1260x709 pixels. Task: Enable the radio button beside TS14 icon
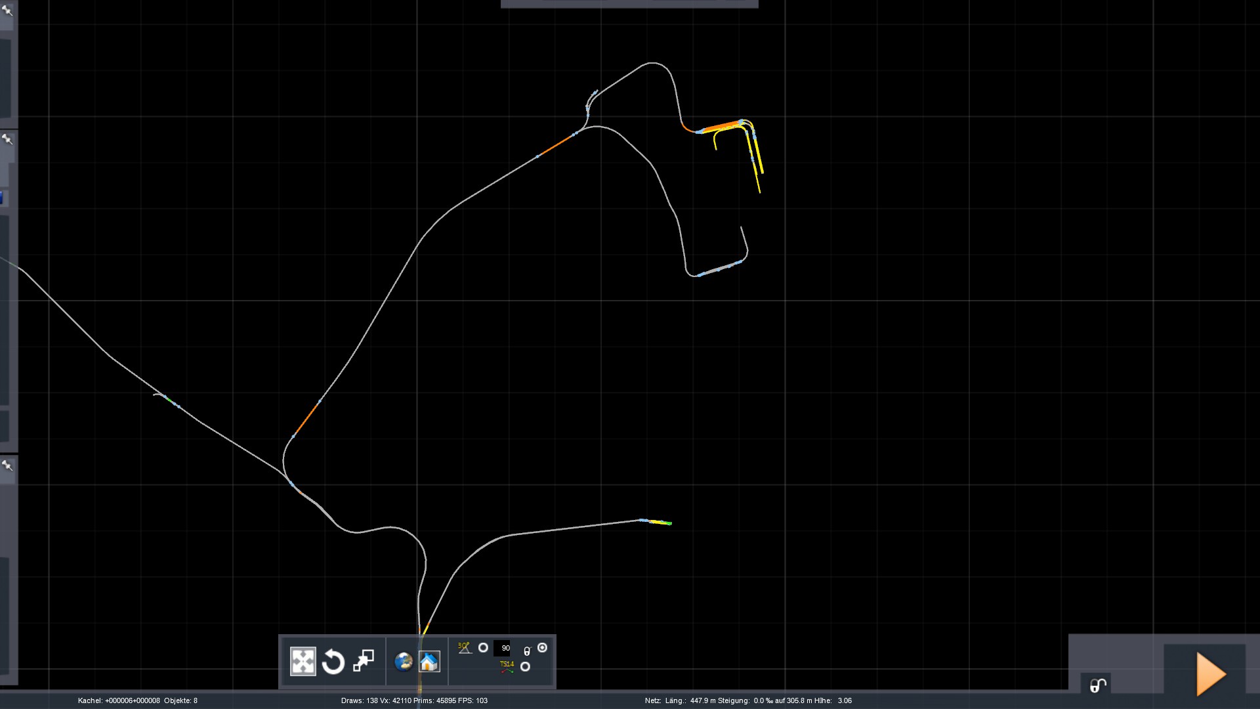click(x=525, y=666)
